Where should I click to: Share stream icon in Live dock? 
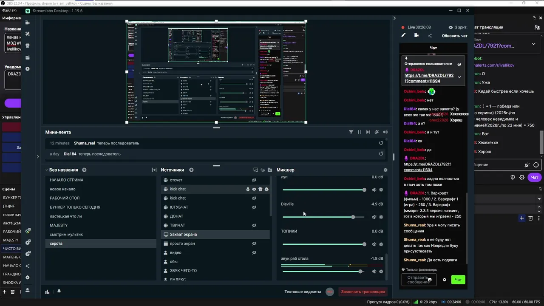point(430,36)
